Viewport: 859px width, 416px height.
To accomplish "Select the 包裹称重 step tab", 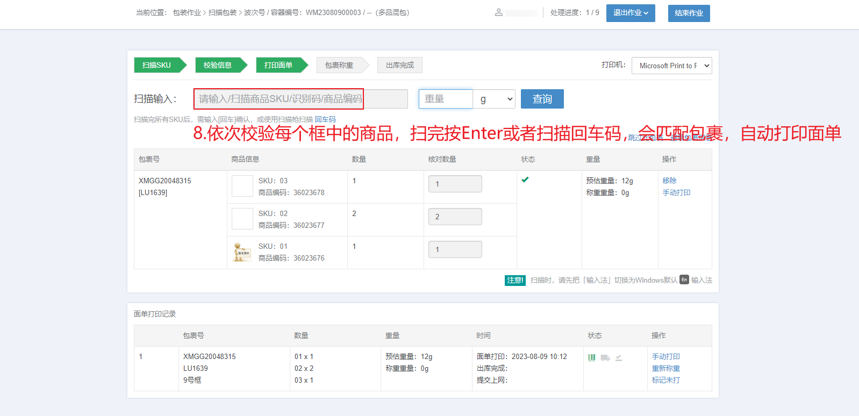I will (339, 65).
